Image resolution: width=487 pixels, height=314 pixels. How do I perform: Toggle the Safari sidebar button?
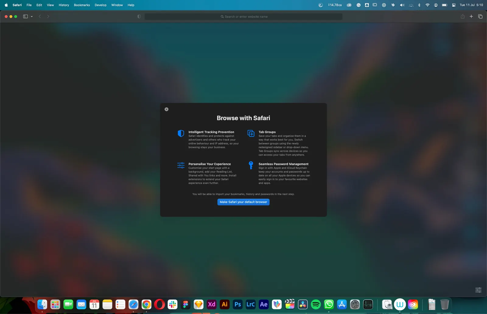pos(26,16)
